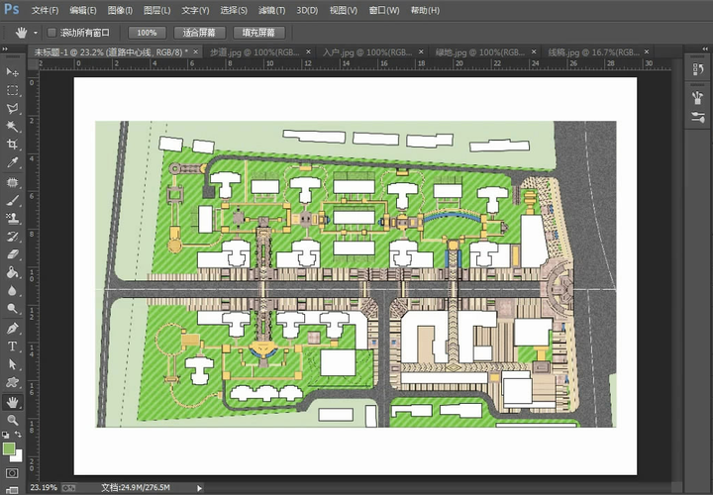Open the 帮助(H) menu
Image resolution: width=713 pixels, height=495 pixels.
point(425,10)
